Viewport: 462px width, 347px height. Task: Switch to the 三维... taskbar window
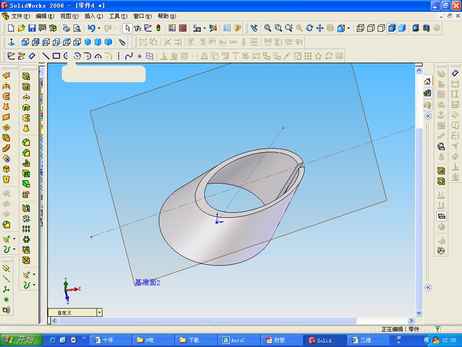369,340
